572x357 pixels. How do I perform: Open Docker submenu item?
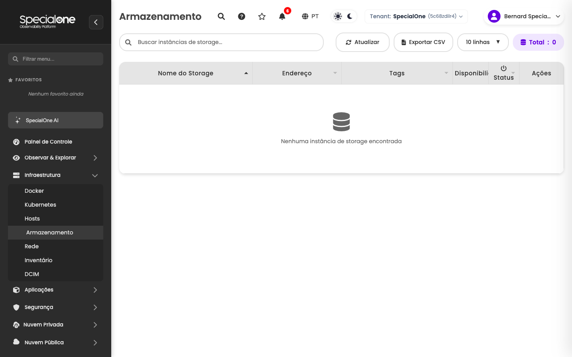click(x=56, y=191)
